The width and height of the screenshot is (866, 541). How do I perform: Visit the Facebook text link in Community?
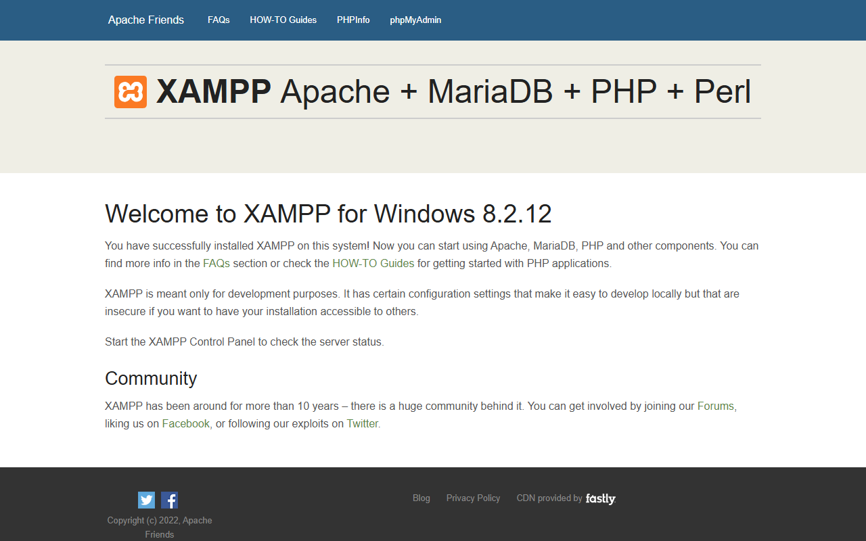click(186, 423)
